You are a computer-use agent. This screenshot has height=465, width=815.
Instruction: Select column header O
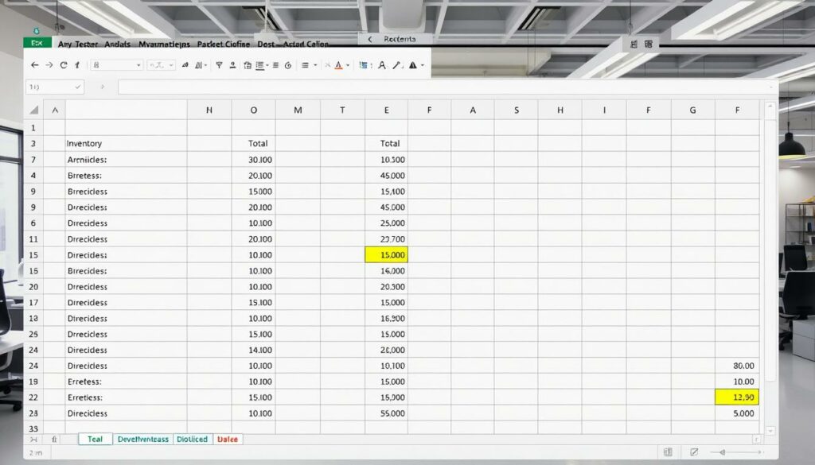[254, 110]
